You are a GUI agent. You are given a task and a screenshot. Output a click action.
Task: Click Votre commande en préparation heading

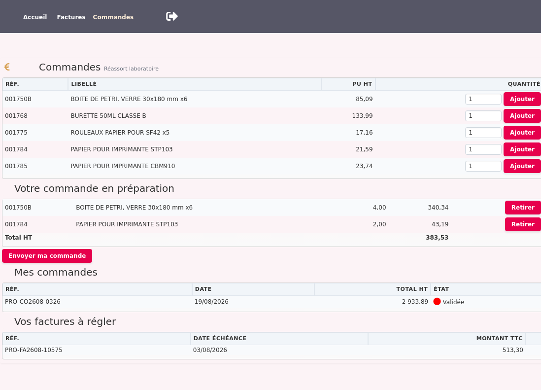coord(94,188)
